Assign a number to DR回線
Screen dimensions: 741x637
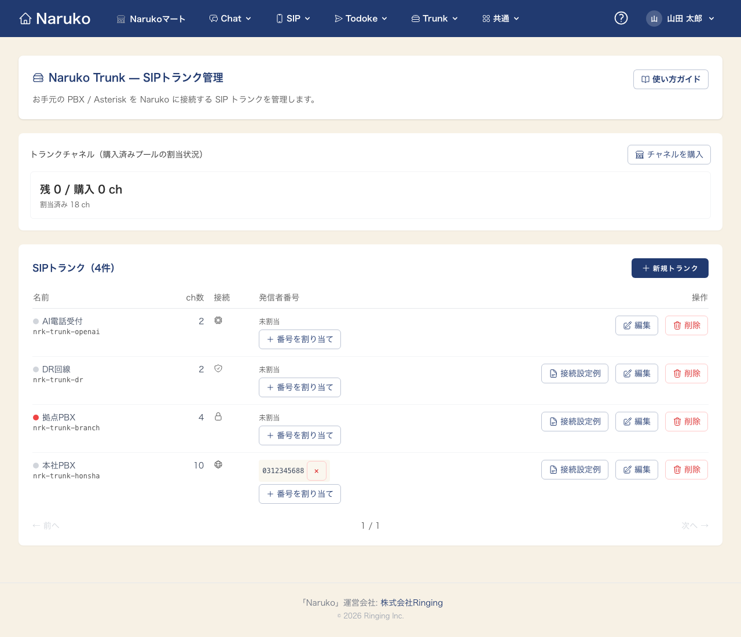300,387
